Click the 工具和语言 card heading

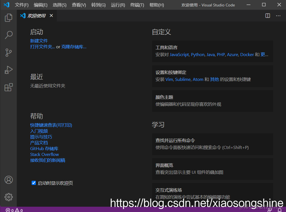[166, 48]
